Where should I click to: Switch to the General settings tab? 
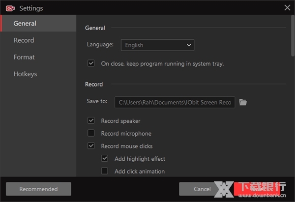pos(25,23)
